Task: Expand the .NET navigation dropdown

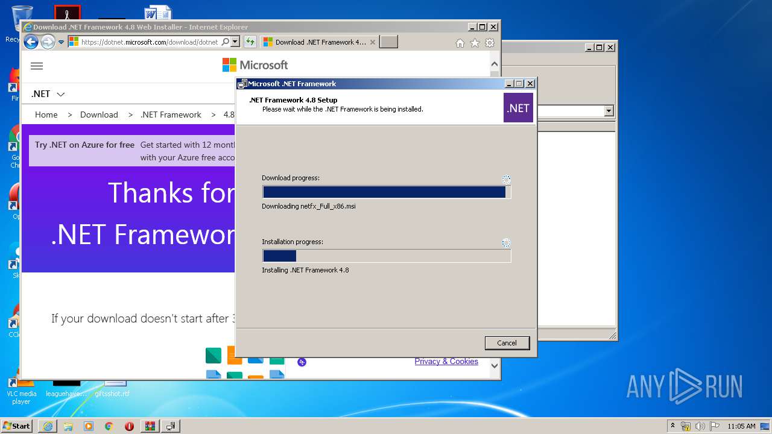Action: (48, 94)
